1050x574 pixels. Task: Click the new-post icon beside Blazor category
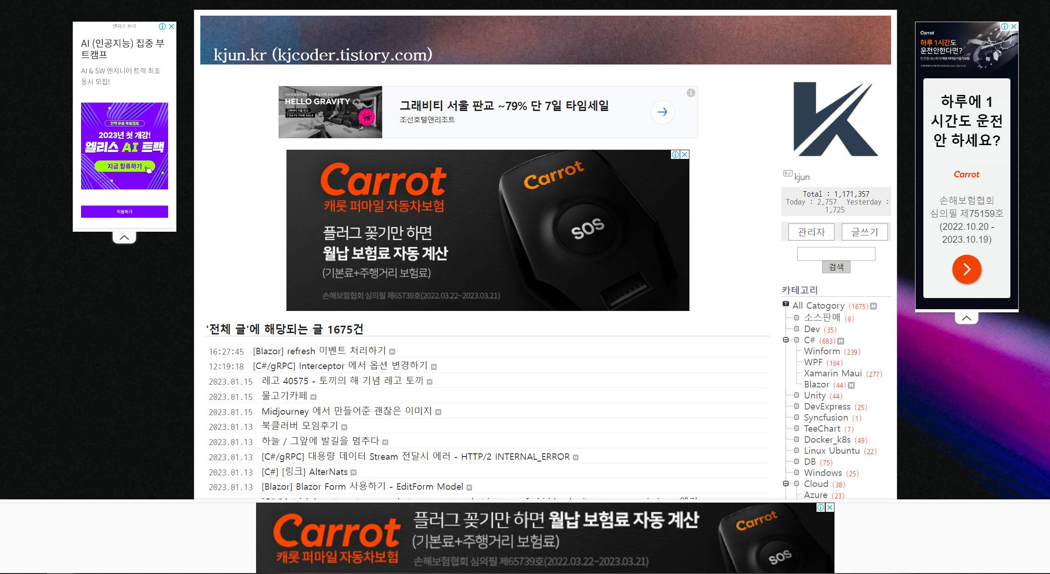click(851, 385)
